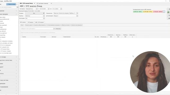Click the Убрать из меню filter button

[66, 25]
